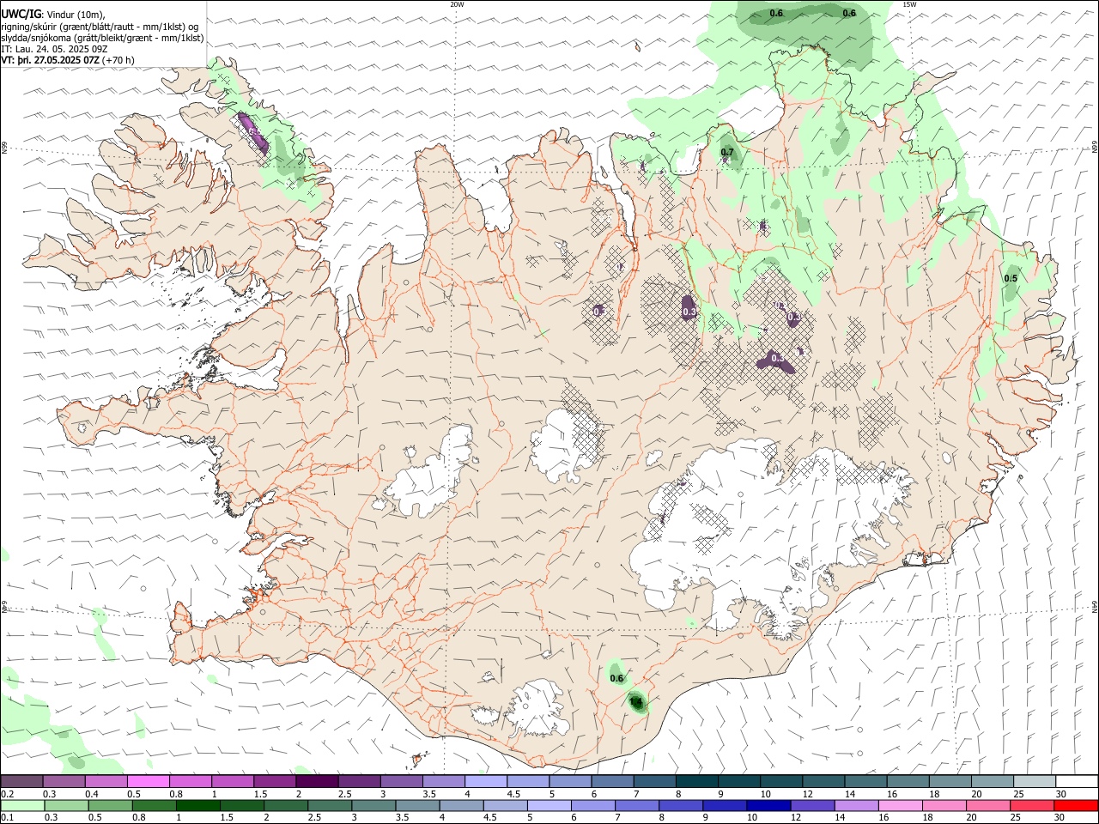This screenshot has height=824, width=1099.
Task: Click the purple snow streak in the Westfjords
Action: click(x=253, y=133)
